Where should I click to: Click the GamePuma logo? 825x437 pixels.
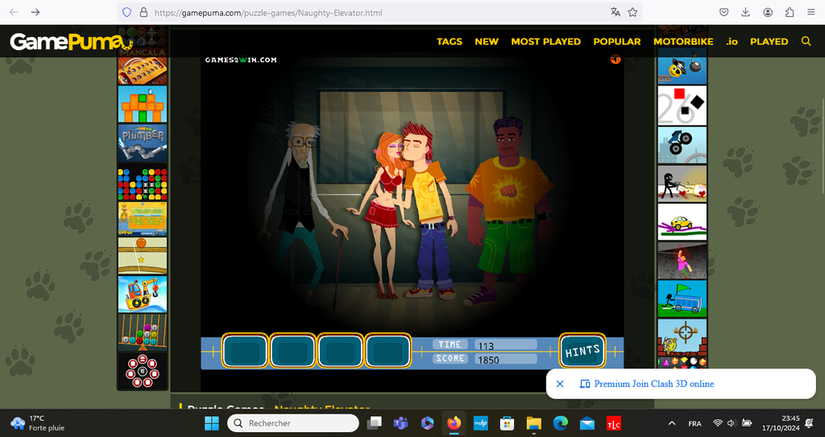tap(71, 41)
